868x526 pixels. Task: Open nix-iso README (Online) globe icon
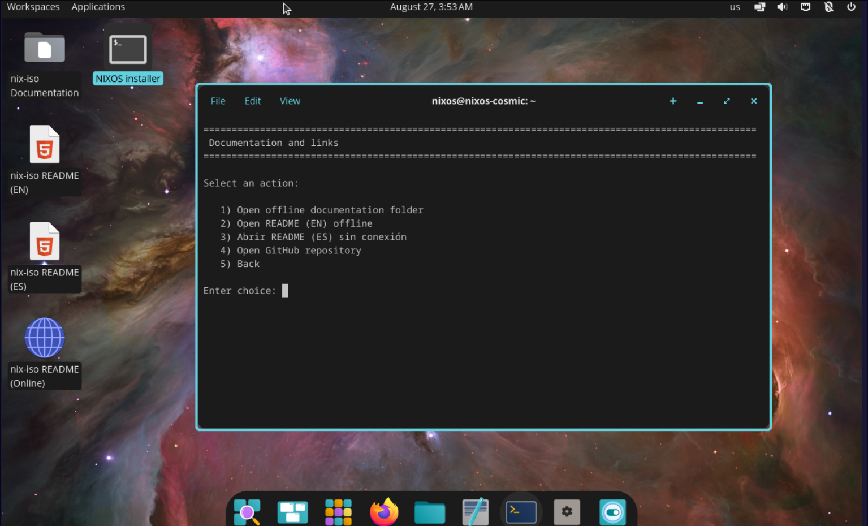(x=45, y=338)
